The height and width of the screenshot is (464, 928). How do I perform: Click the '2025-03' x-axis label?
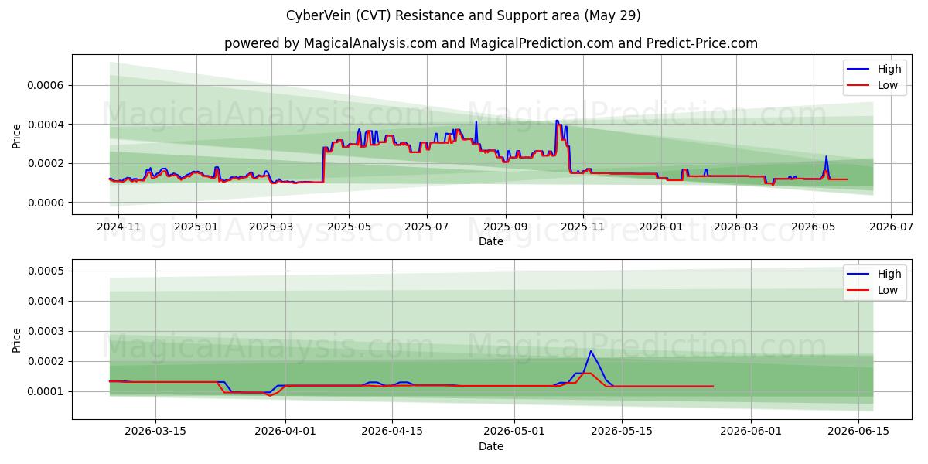pos(271,227)
